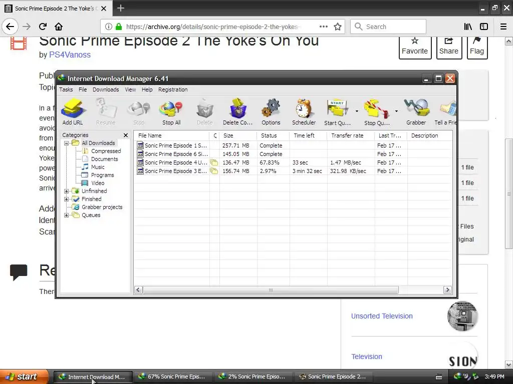Open the Windows start menu
The image size is (513, 384).
[x=24, y=377]
